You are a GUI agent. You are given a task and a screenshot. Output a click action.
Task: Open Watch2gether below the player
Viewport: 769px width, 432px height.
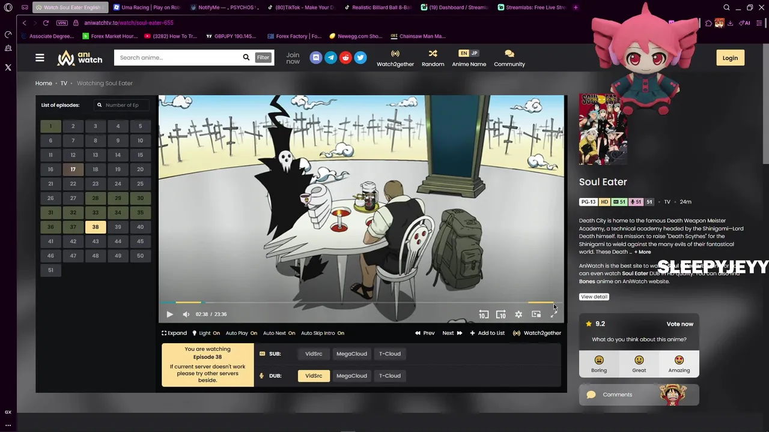537,333
